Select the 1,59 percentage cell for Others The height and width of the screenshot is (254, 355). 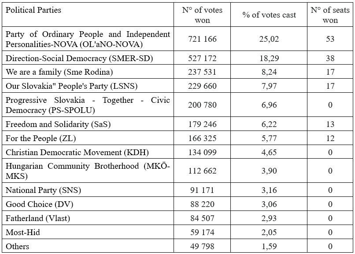269,246
